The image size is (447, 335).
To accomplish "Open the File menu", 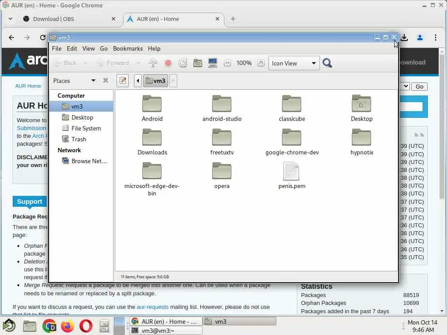I will click(56, 48).
